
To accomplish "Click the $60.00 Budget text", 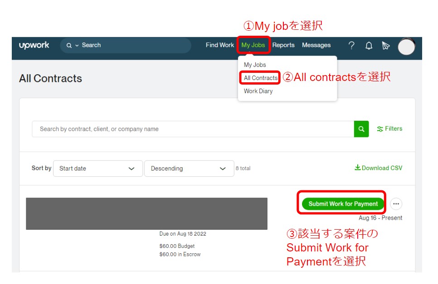I will point(177,246).
